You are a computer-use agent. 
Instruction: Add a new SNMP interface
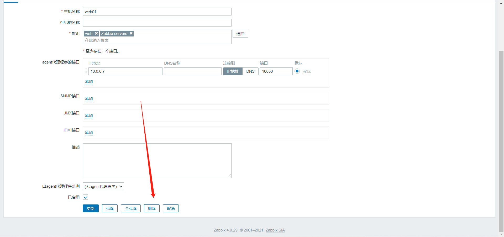click(89, 99)
